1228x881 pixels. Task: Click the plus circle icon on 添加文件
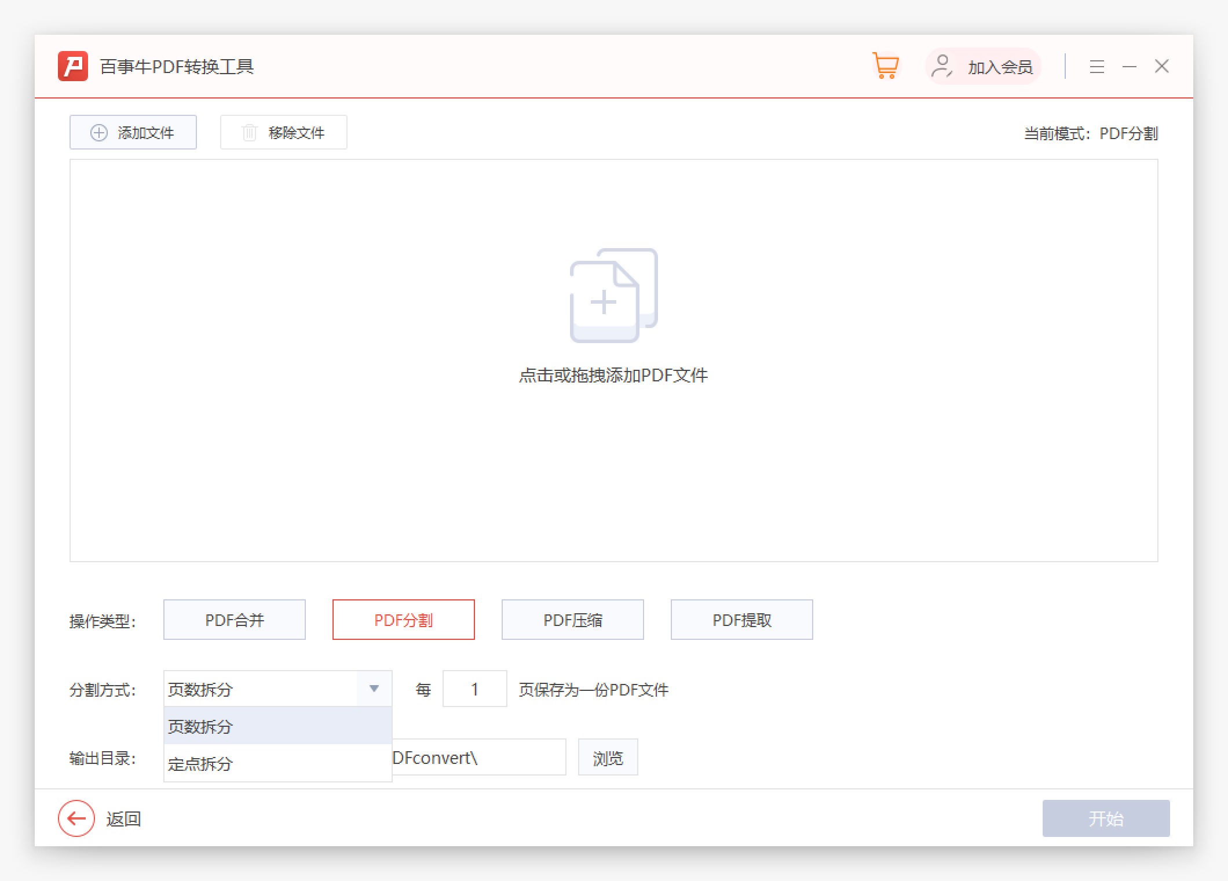click(99, 133)
